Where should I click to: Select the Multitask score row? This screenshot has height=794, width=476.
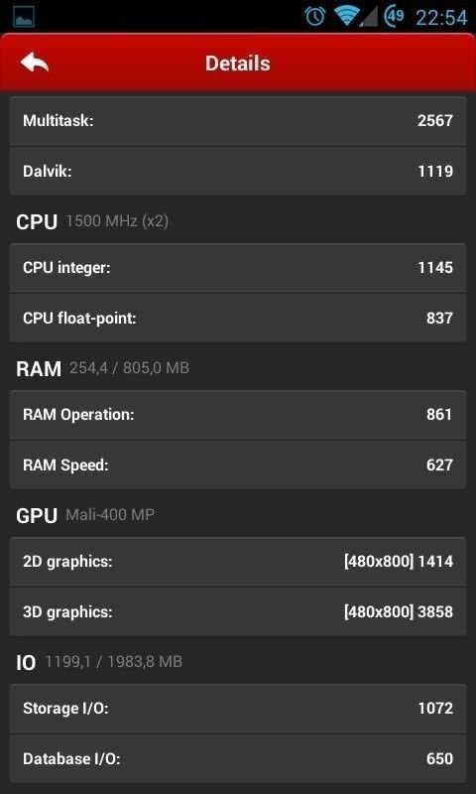(x=238, y=121)
